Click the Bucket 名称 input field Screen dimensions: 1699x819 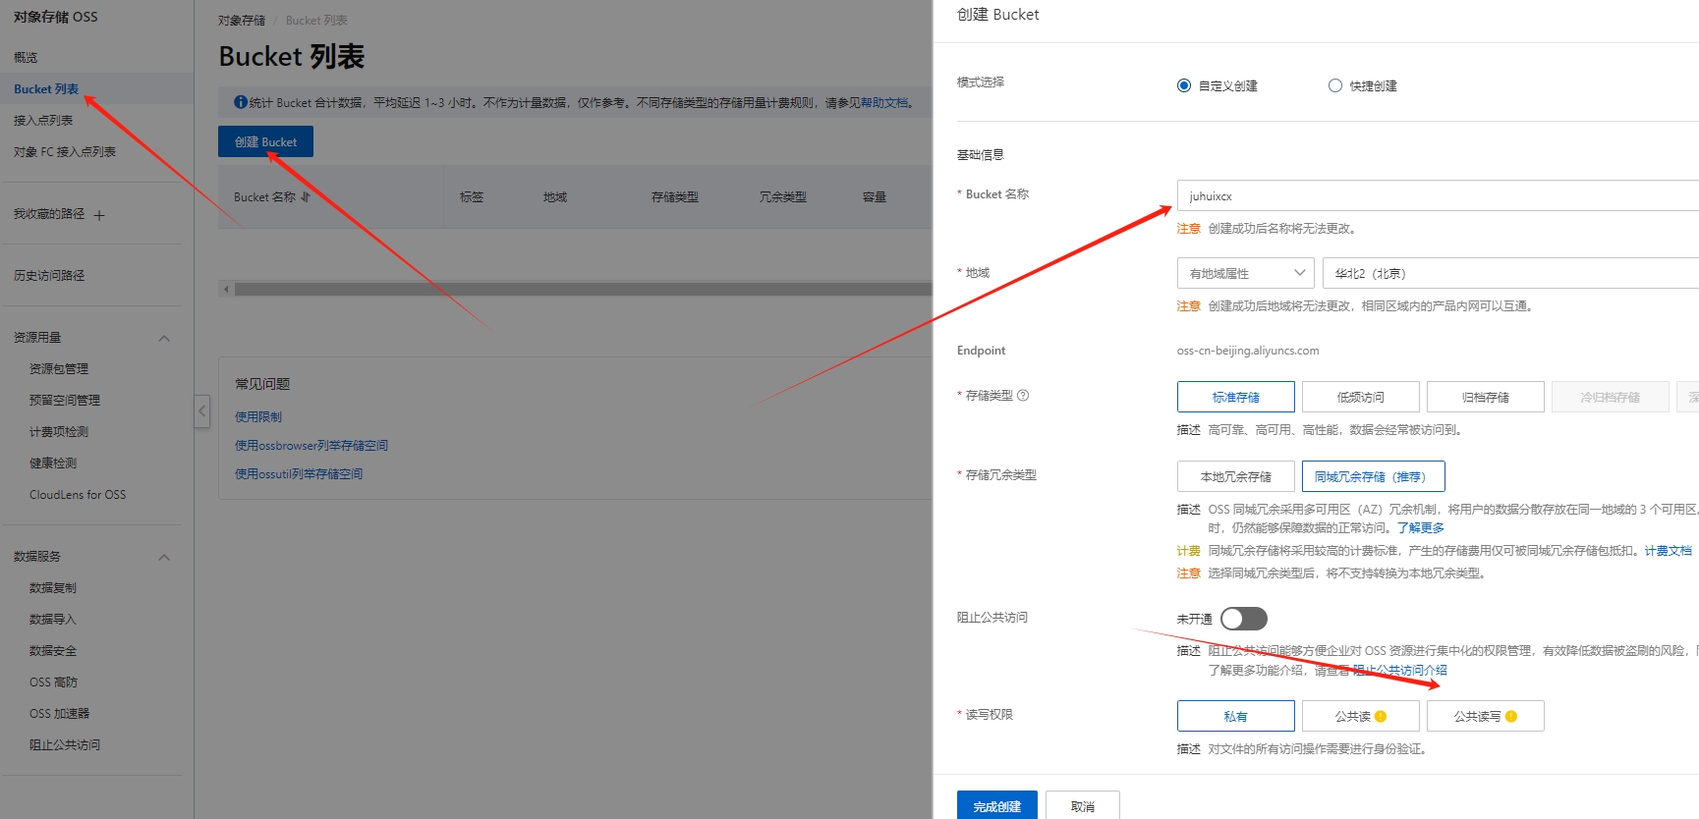[1435, 195]
